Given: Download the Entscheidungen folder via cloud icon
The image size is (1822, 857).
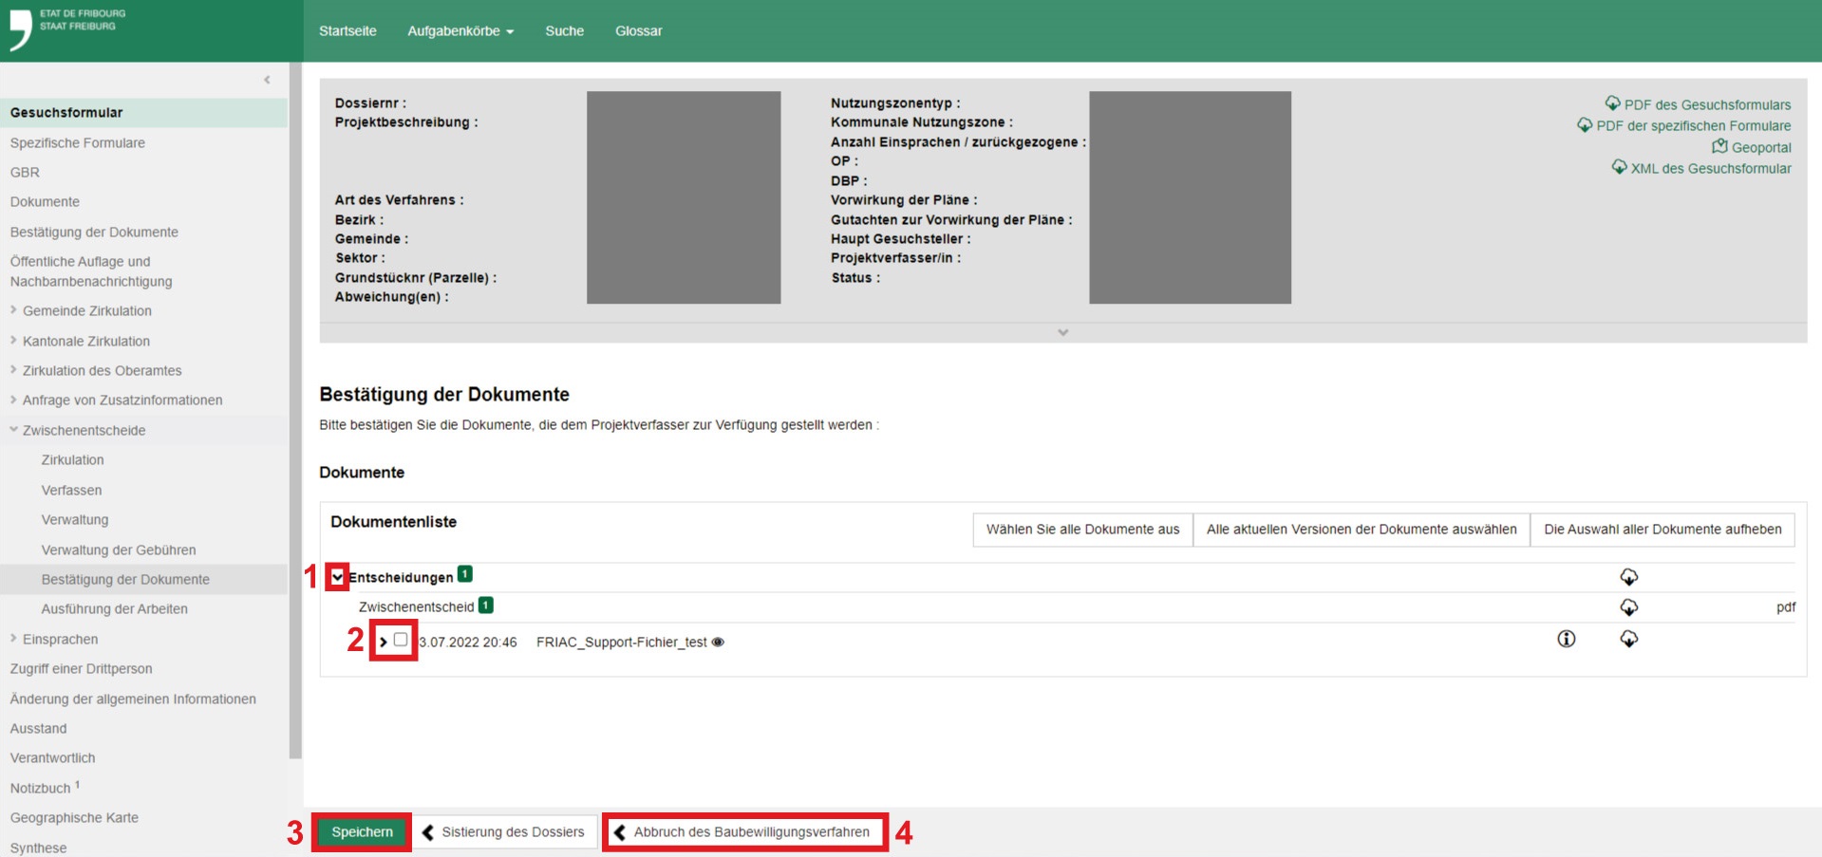Looking at the screenshot, I should [1628, 577].
